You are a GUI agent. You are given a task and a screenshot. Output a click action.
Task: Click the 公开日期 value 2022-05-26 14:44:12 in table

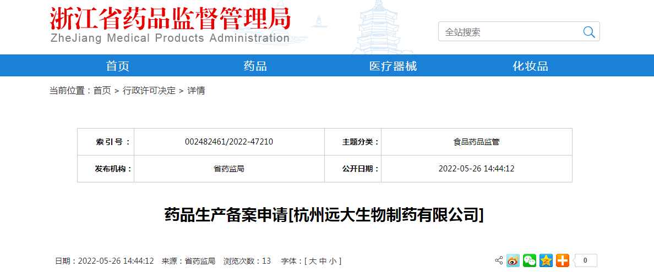point(476,169)
